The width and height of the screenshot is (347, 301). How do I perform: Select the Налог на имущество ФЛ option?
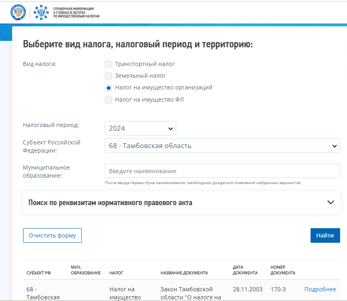(109, 100)
